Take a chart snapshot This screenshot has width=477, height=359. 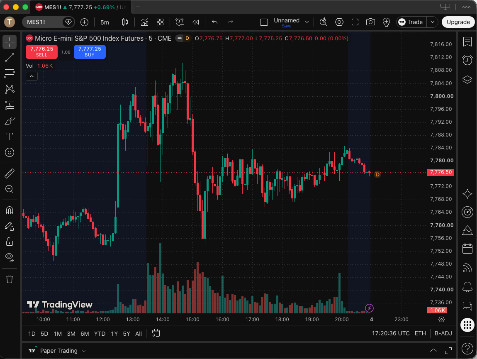pos(370,22)
